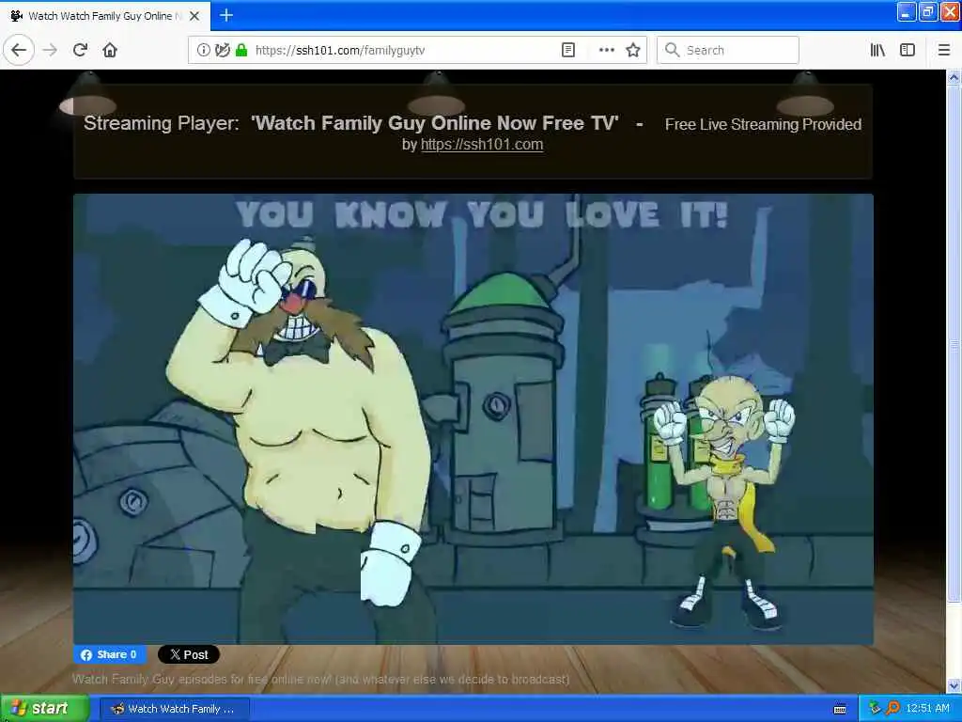962x722 pixels.
Task: Minimize the Firefox window
Action: point(907,11)
